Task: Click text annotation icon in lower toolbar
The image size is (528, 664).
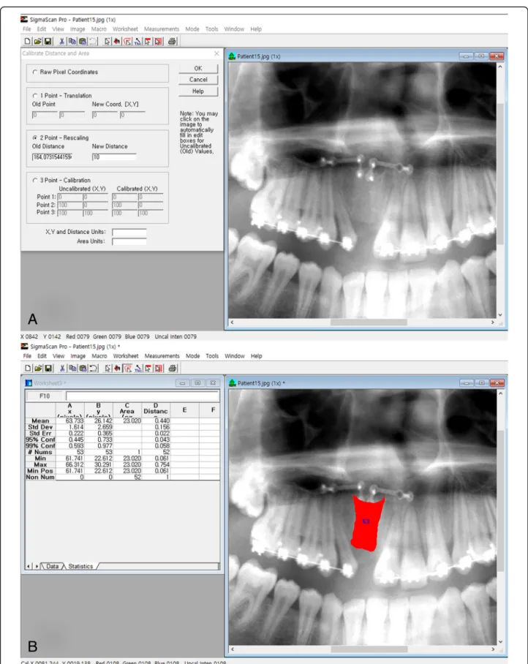Action: [138, 368]
